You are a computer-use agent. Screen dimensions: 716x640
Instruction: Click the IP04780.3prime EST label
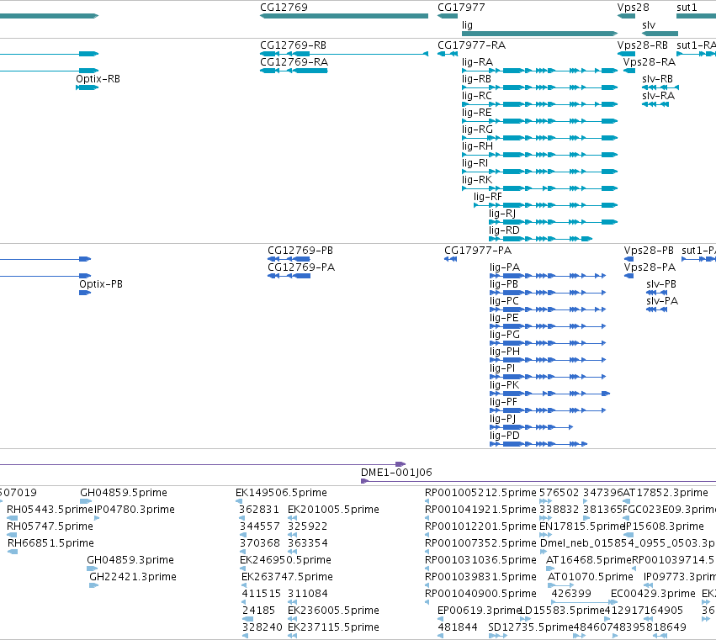(135, 510)
